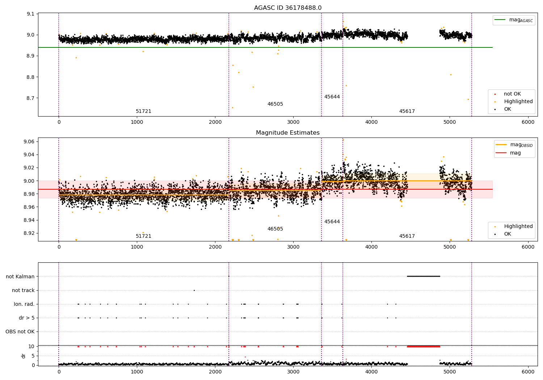Click obsid label 46505 in Magnitude Estimates plot

tap(275, 229)
